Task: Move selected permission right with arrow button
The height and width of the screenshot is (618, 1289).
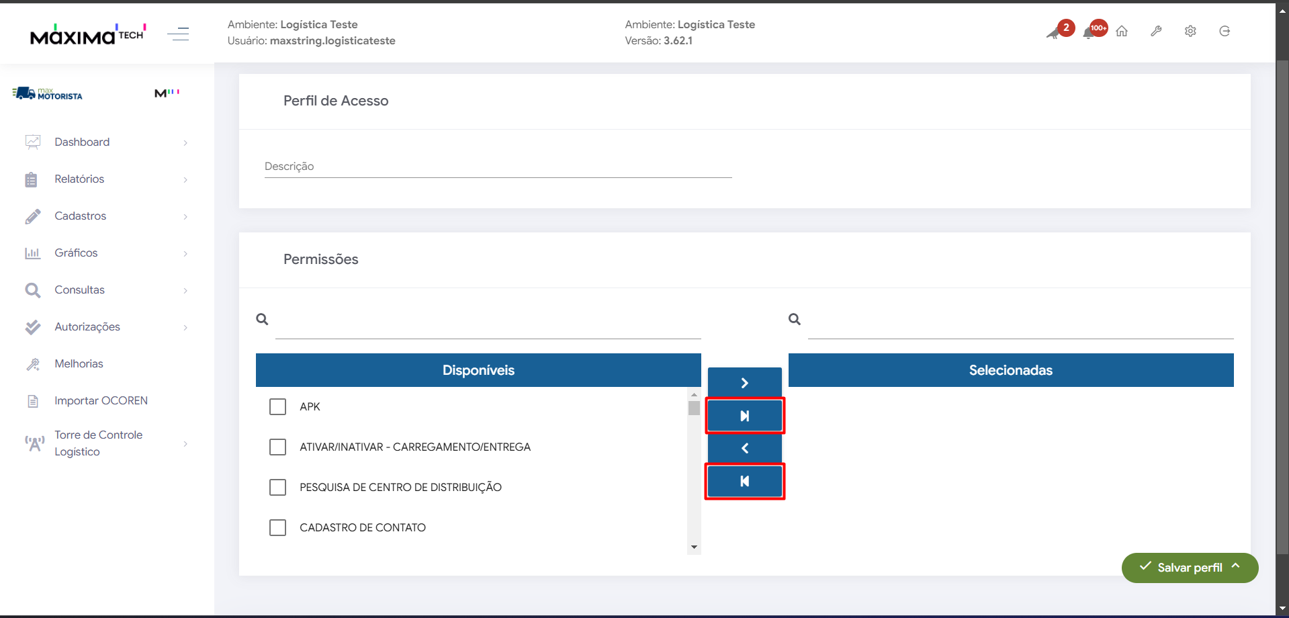Action: [744, 383]
